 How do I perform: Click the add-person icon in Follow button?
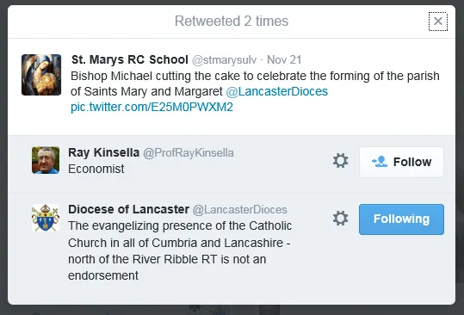(x=380, y=162)
